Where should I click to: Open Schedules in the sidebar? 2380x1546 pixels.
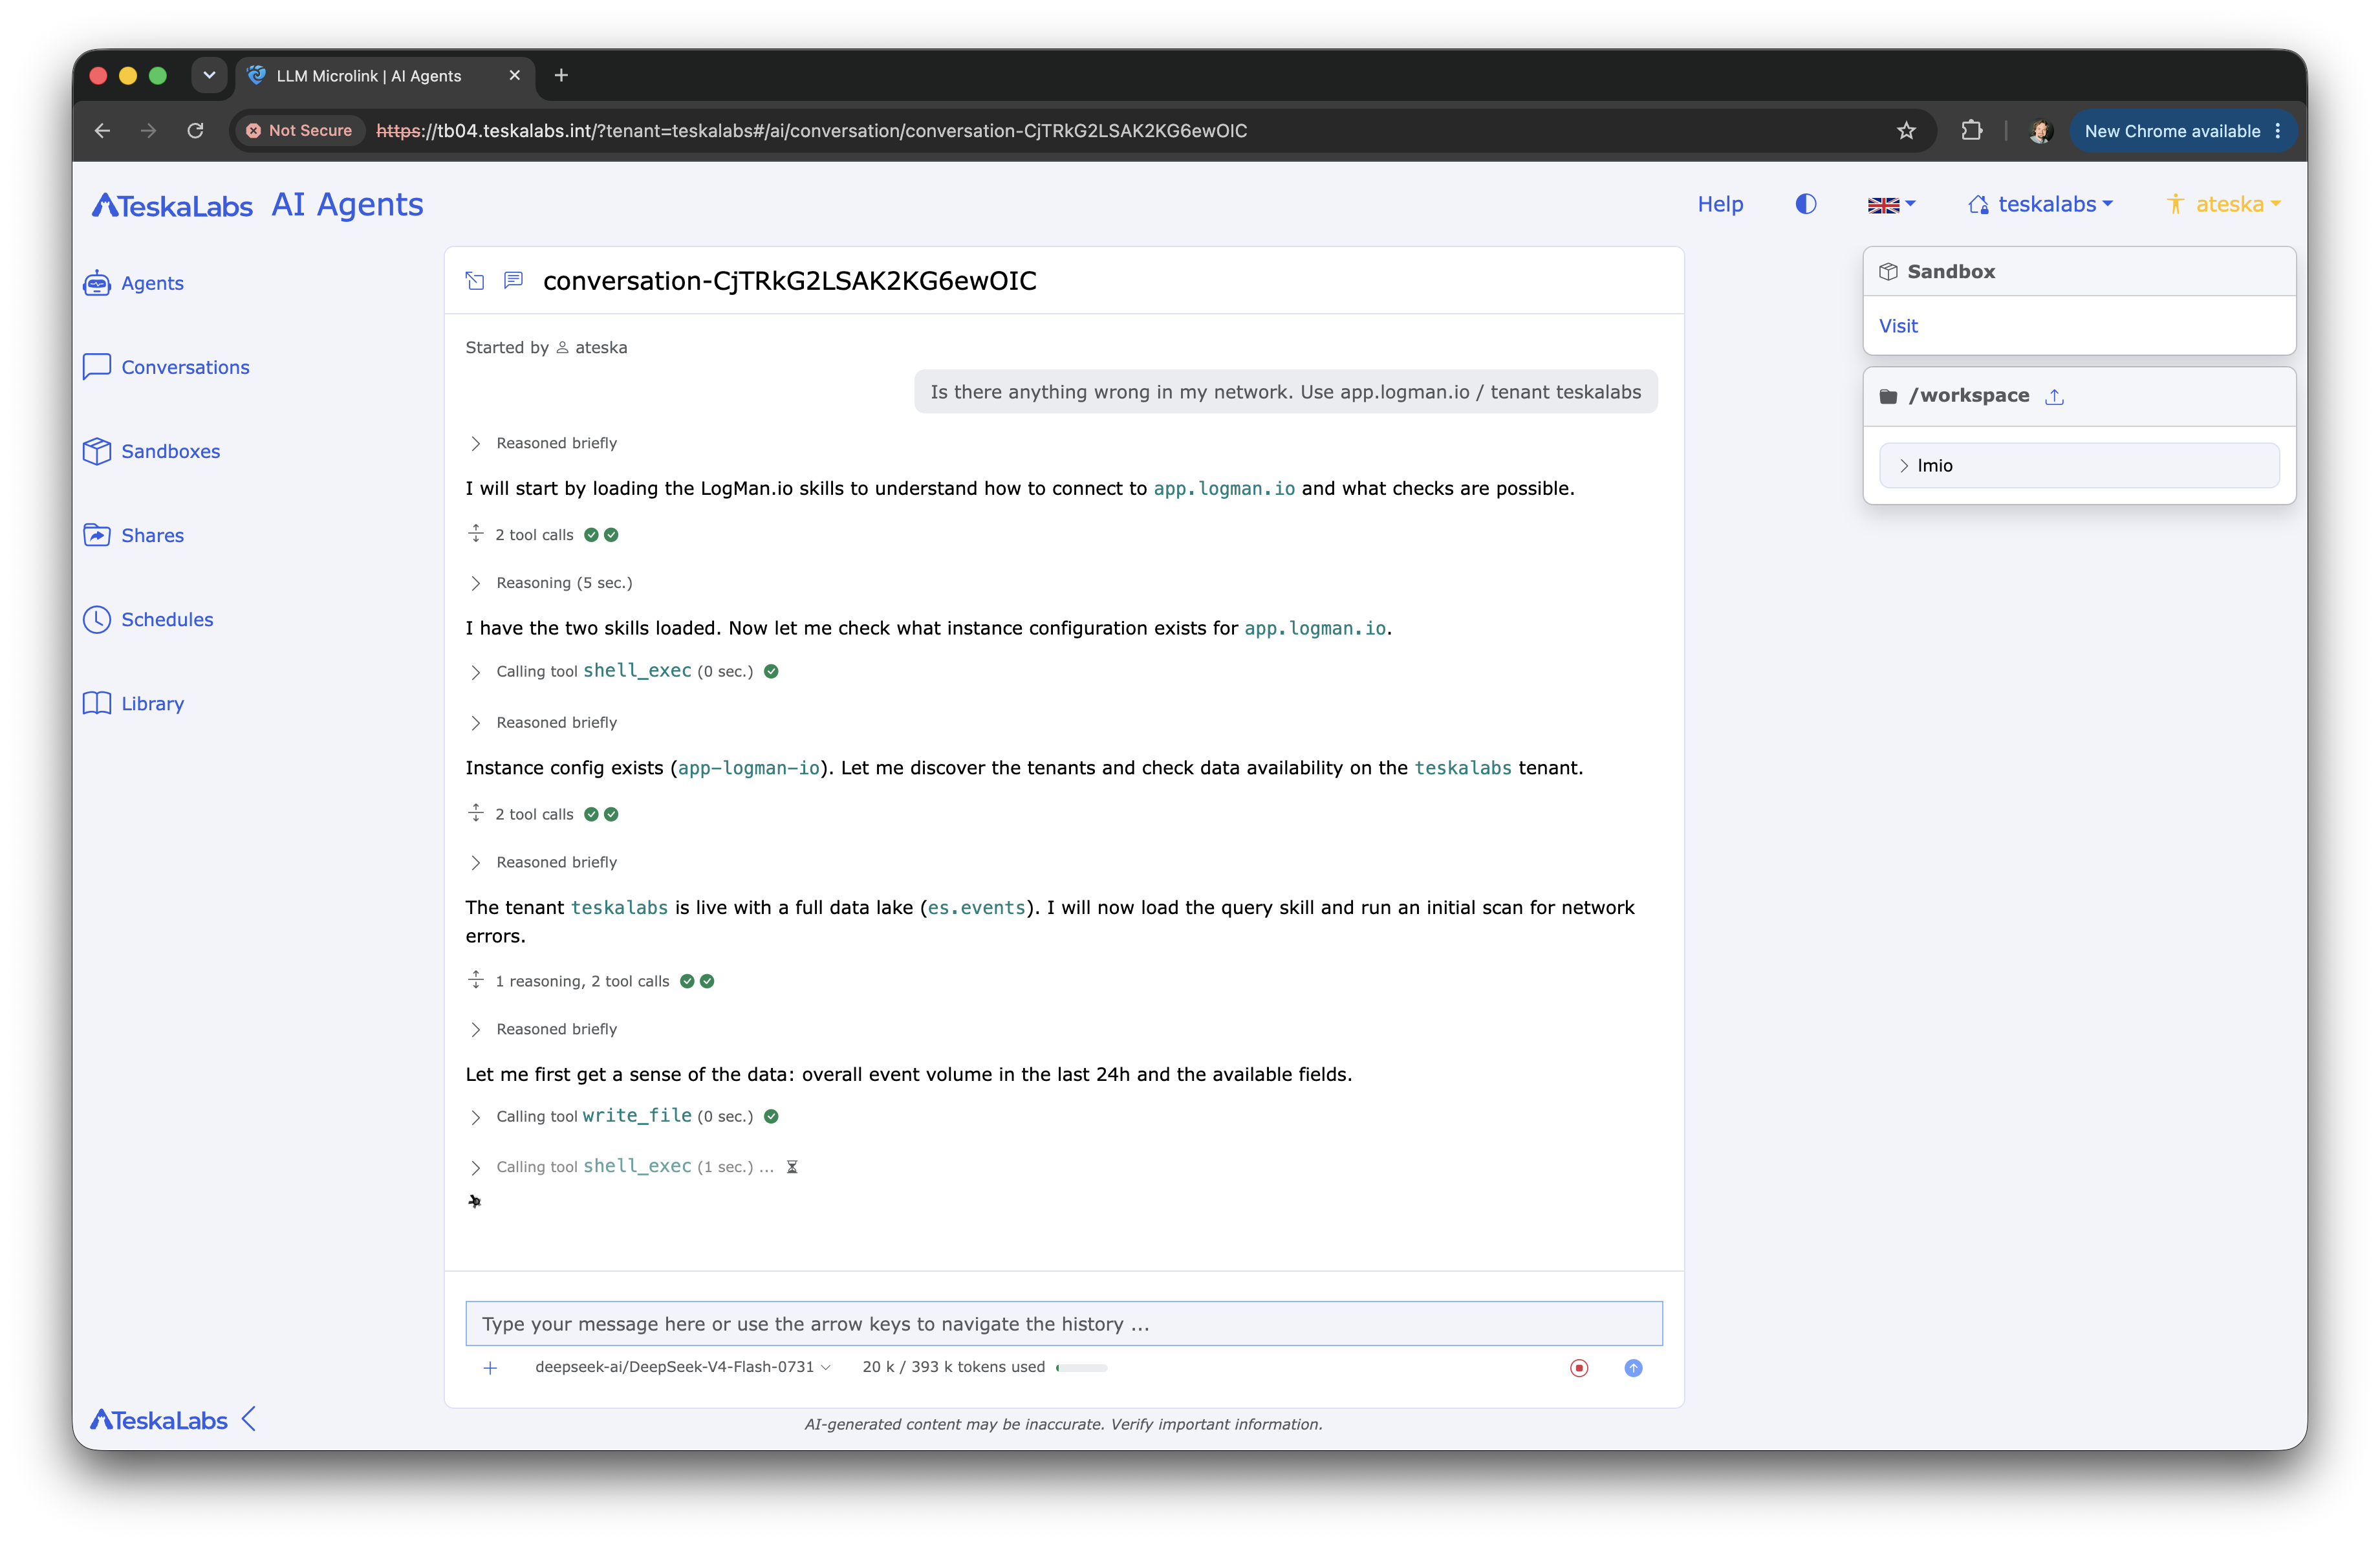[149, 619]
